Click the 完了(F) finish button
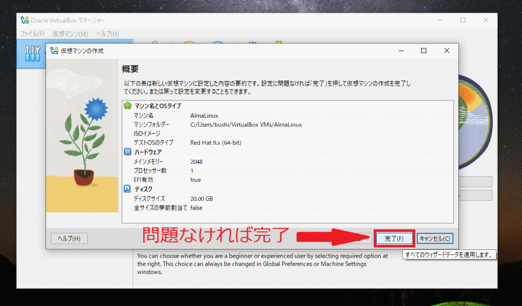 (x=394, y=238)
